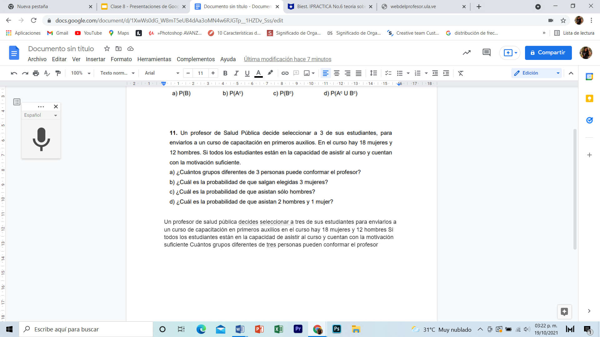Open Lista de lectura
Screen dimensions: 600x337
574,33
